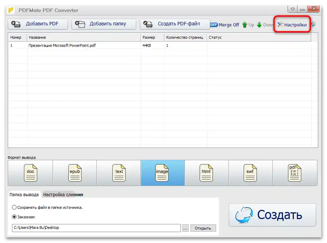Viewport: 327px width, 243px height.
Task: Switch to Папка вывода tab
Action: tap(24, 195)
